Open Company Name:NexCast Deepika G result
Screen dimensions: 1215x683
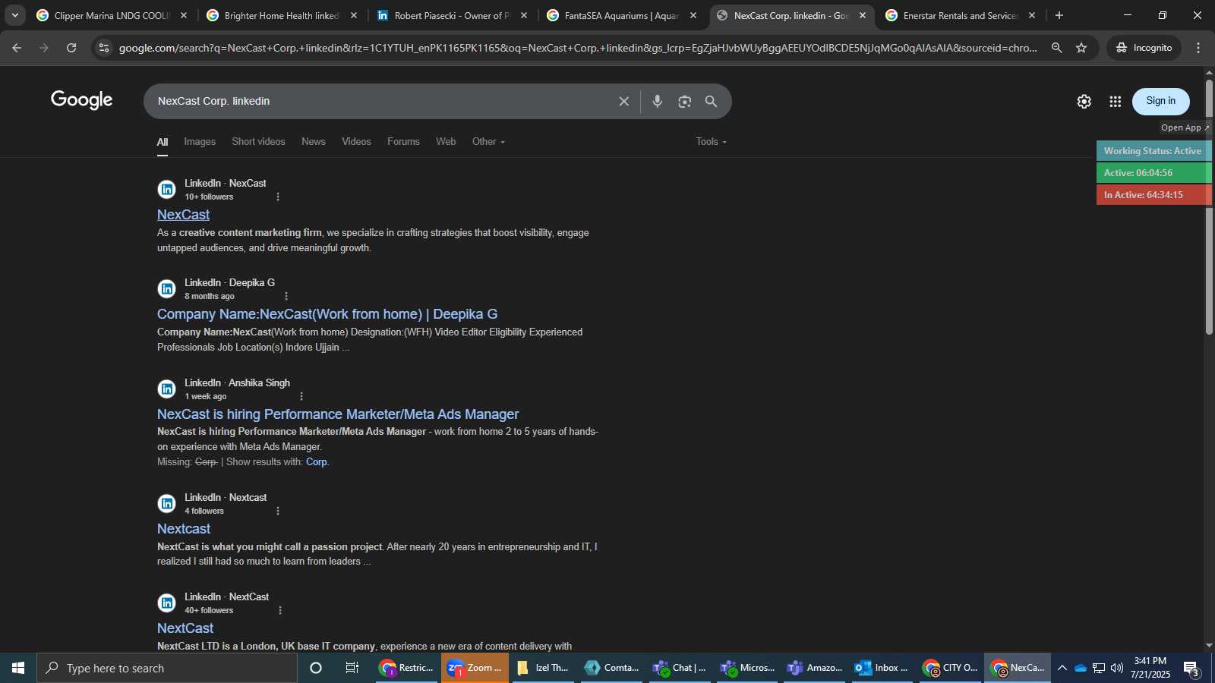(x=327, y=314)
